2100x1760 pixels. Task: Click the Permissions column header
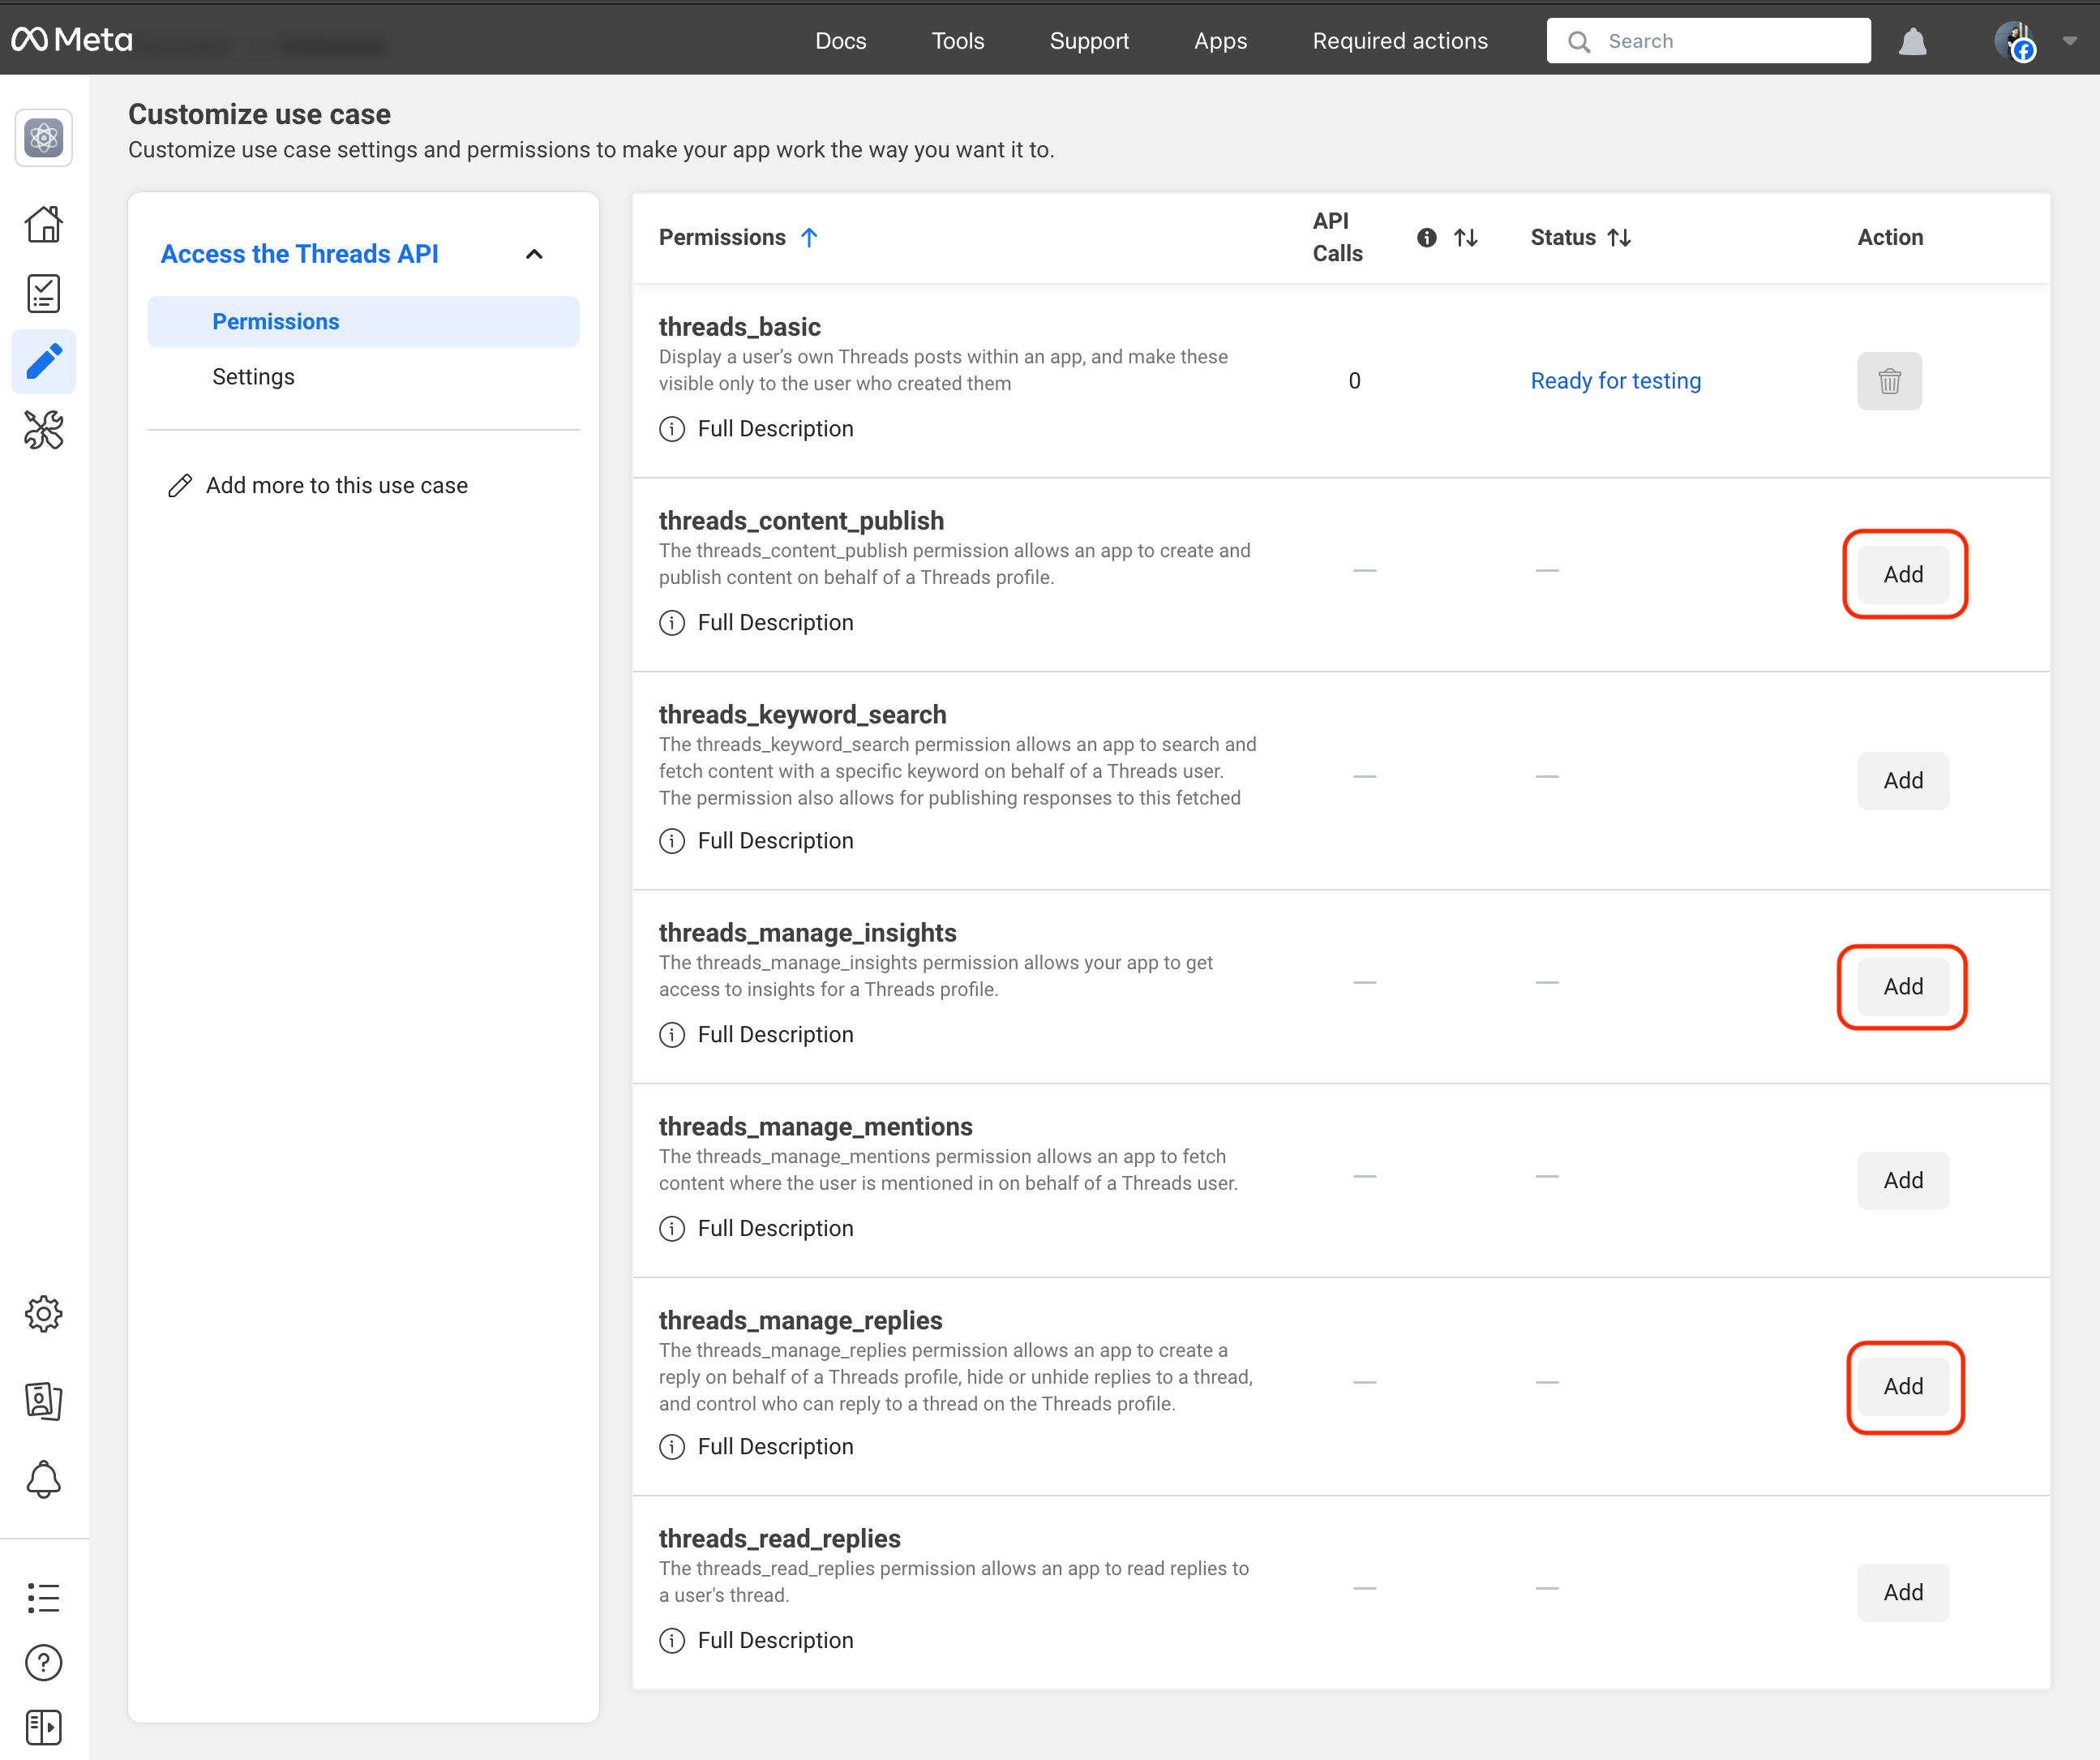(x=722, y=238)
